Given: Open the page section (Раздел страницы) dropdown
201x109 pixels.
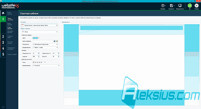Looking at the screenshot, I should tap(40, 32).
